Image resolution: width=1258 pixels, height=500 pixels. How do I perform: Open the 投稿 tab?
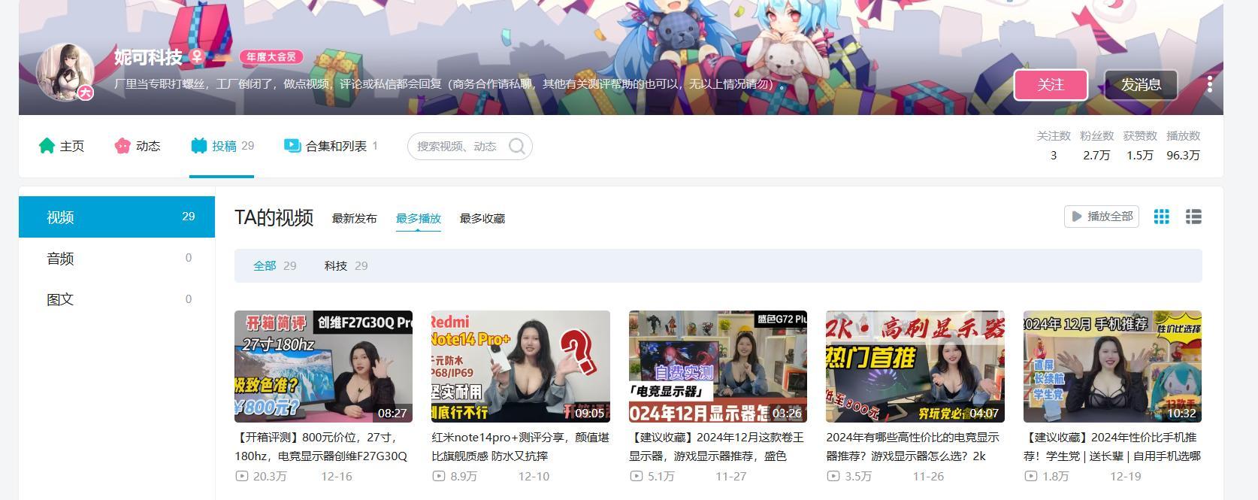(x=222, y=146)
